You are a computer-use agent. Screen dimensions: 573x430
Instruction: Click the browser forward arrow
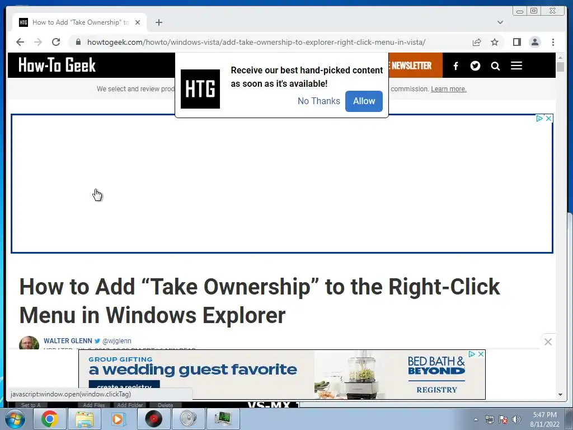(38, 42)
